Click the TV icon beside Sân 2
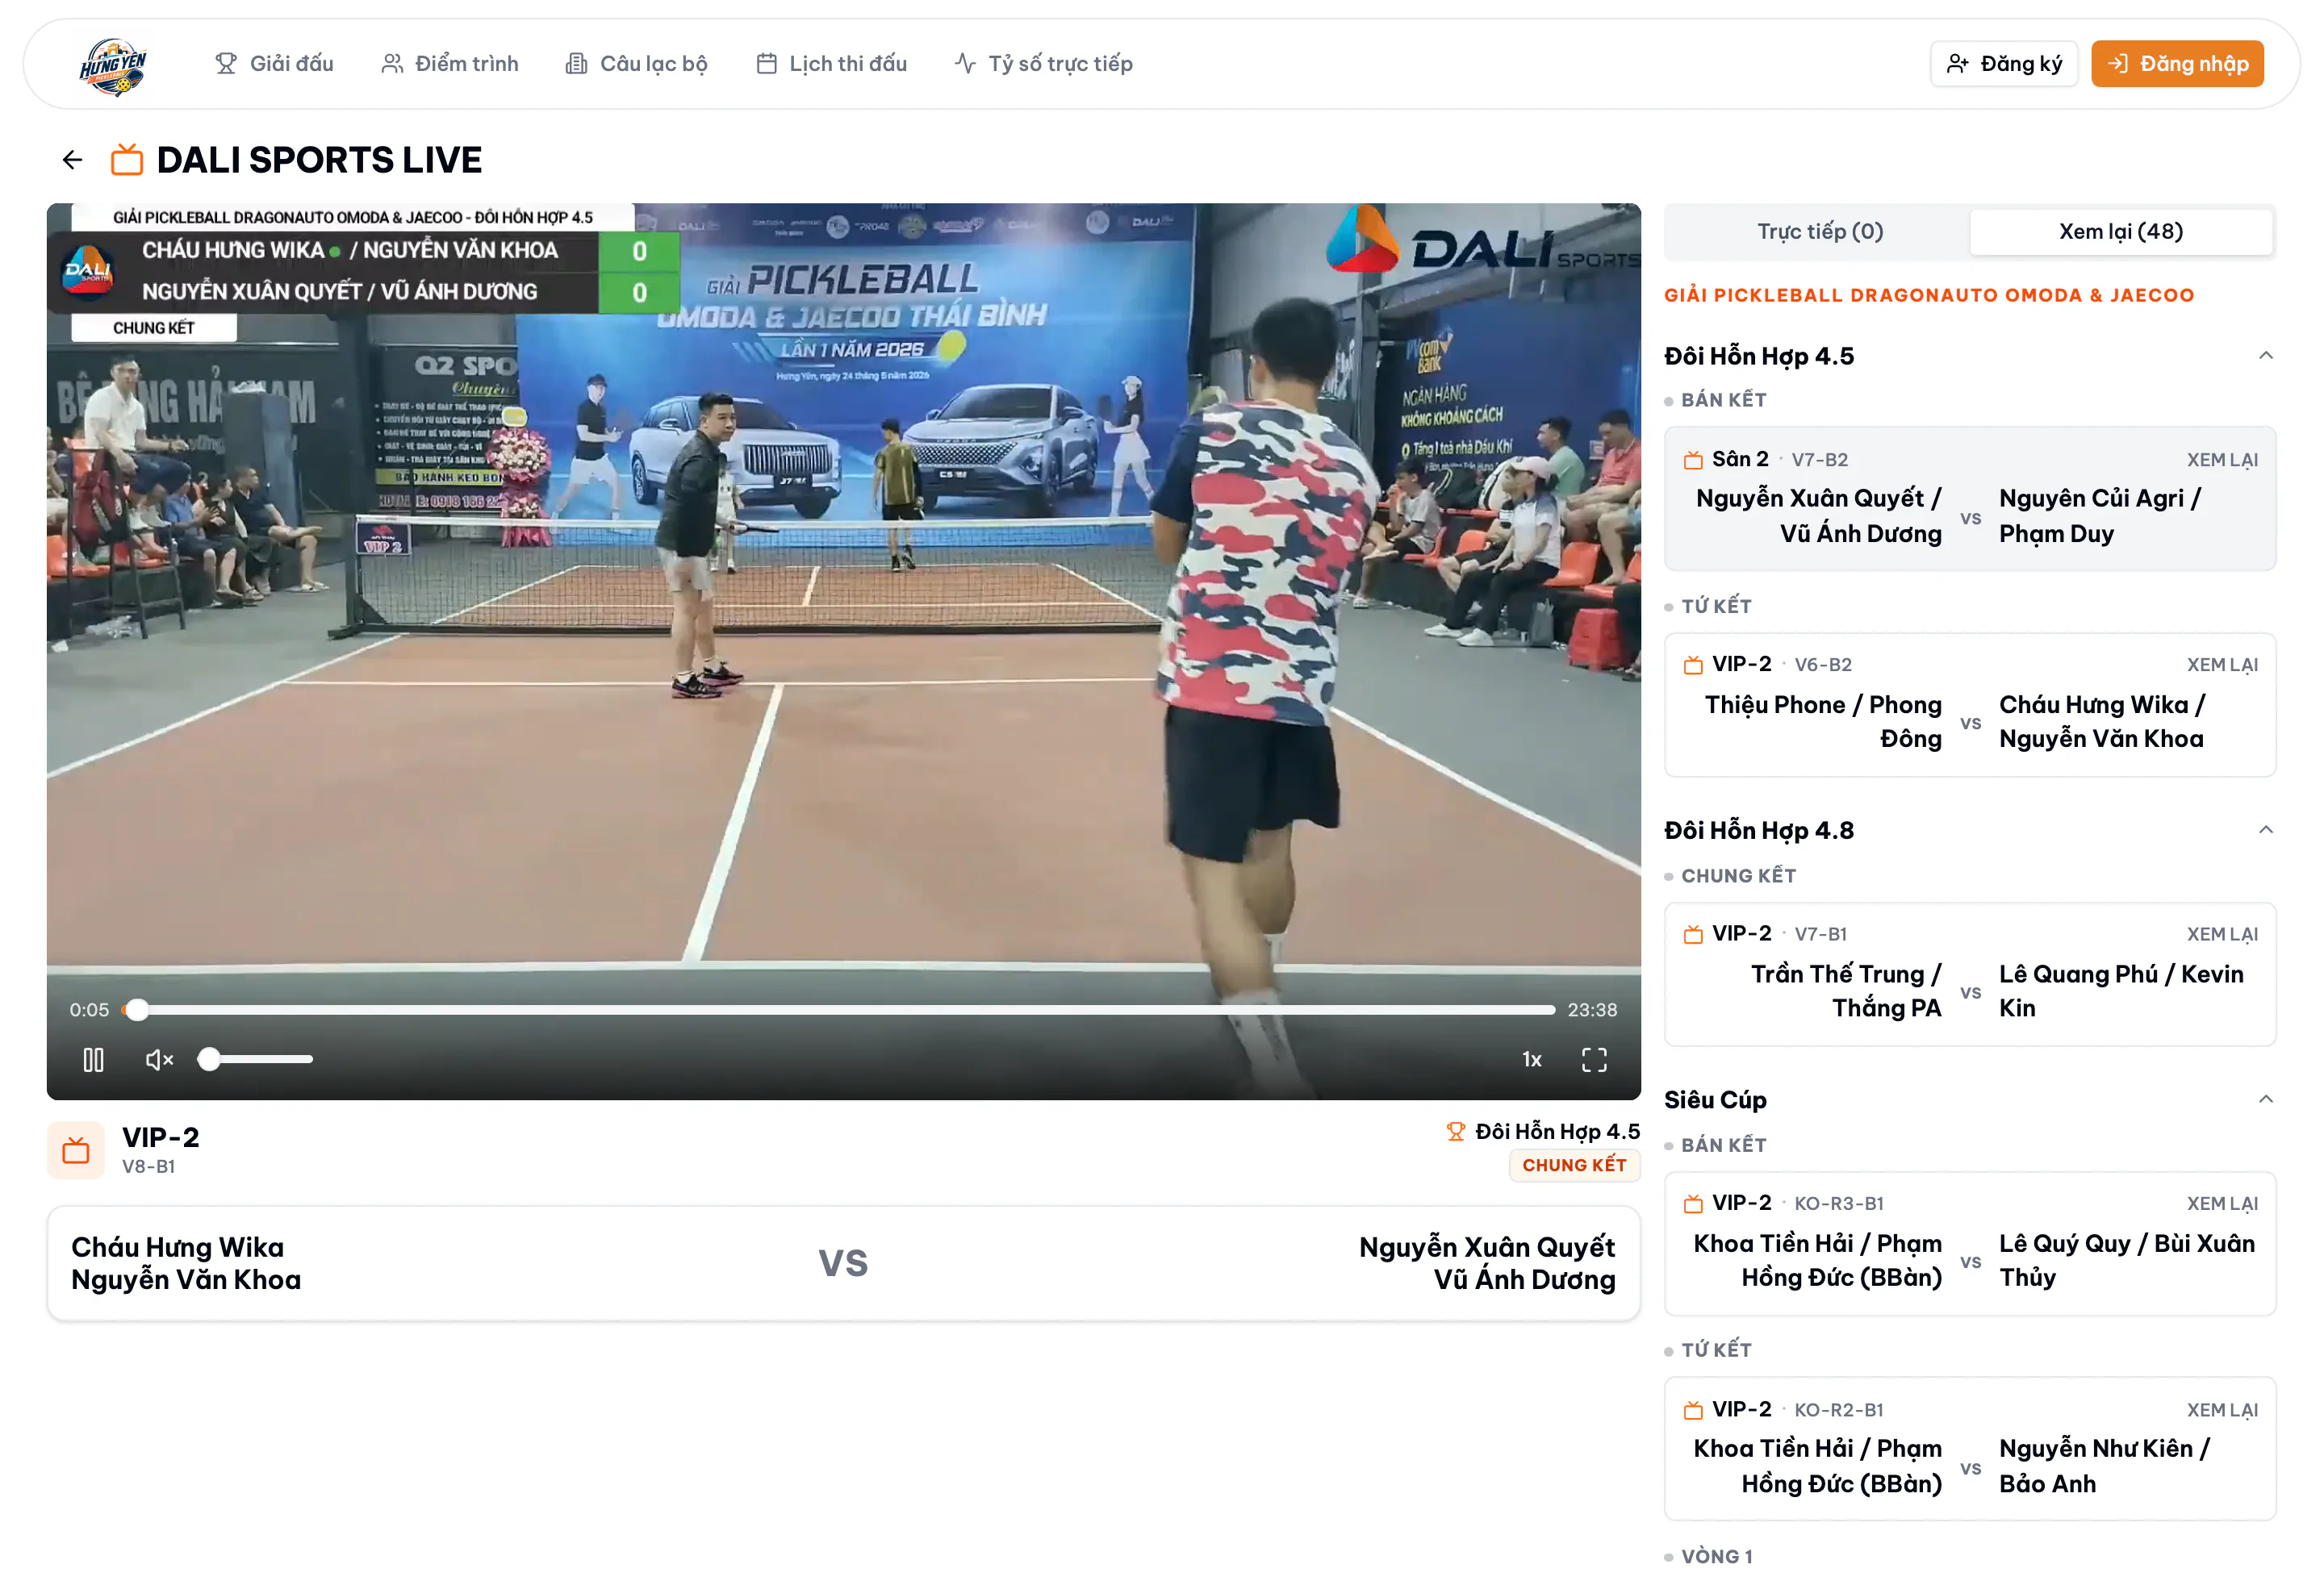The width and height of the screenshot is (2324, 1581). [x=1693, y=461]
